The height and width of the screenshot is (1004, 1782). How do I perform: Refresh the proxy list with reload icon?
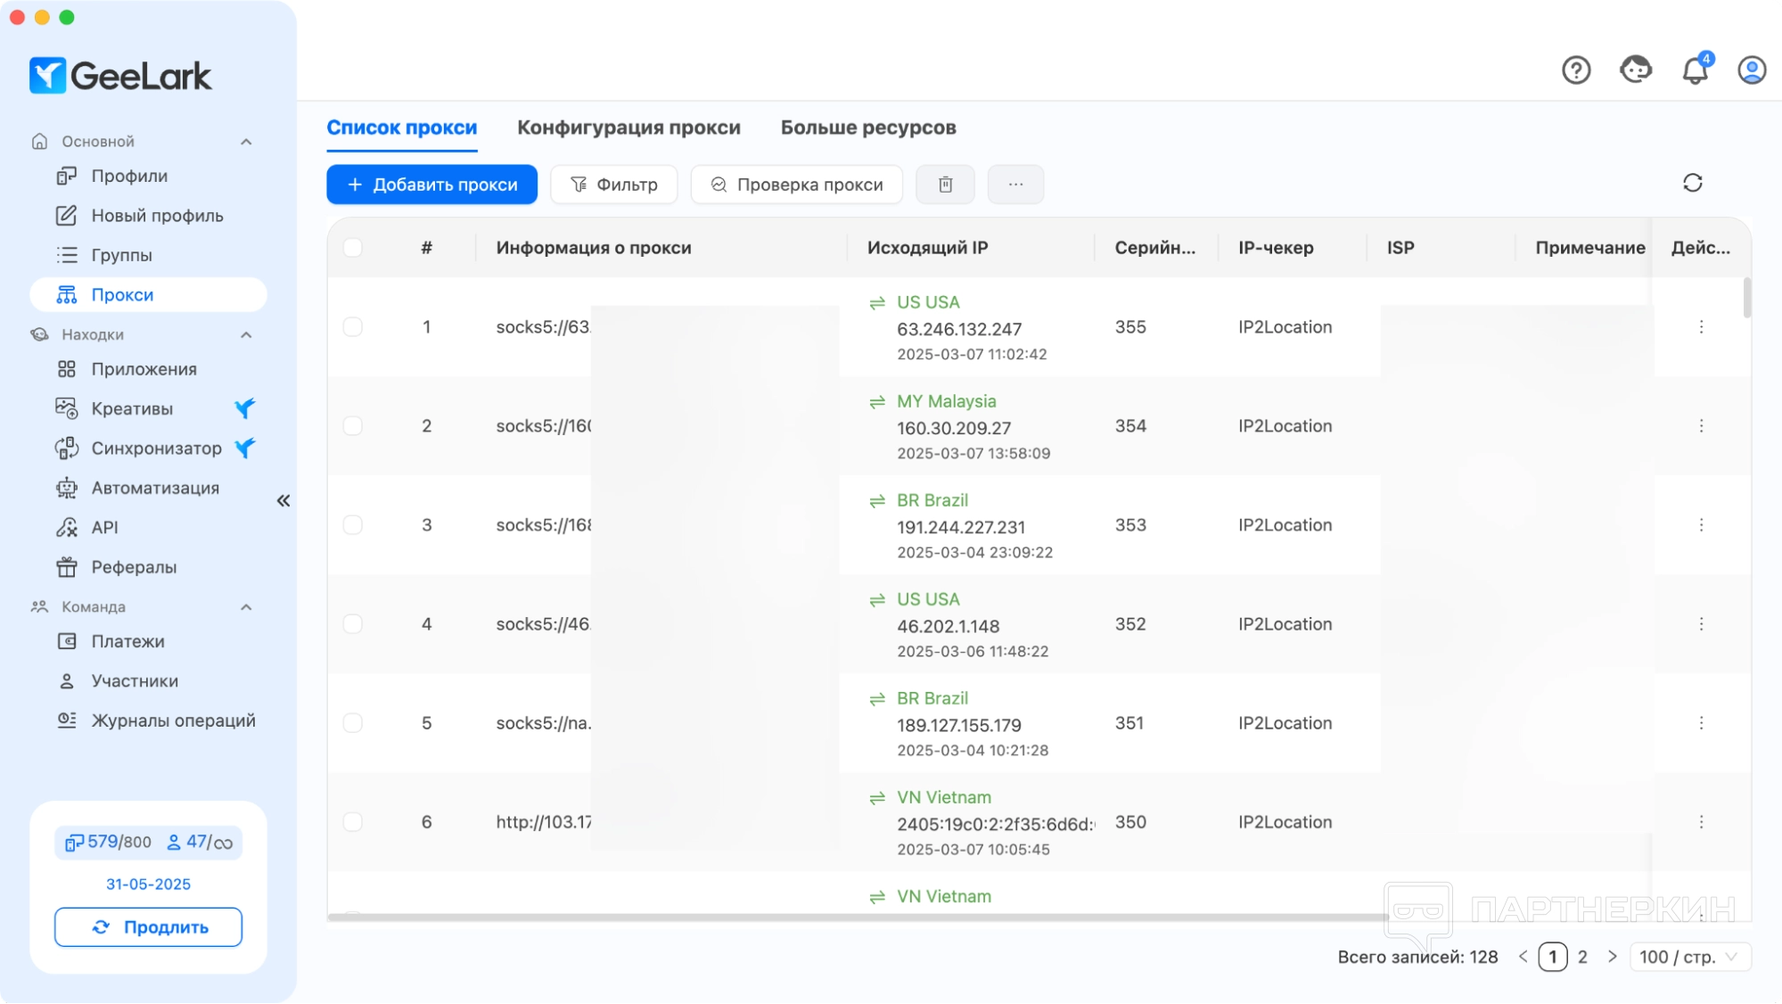(x=1692, y=183)
